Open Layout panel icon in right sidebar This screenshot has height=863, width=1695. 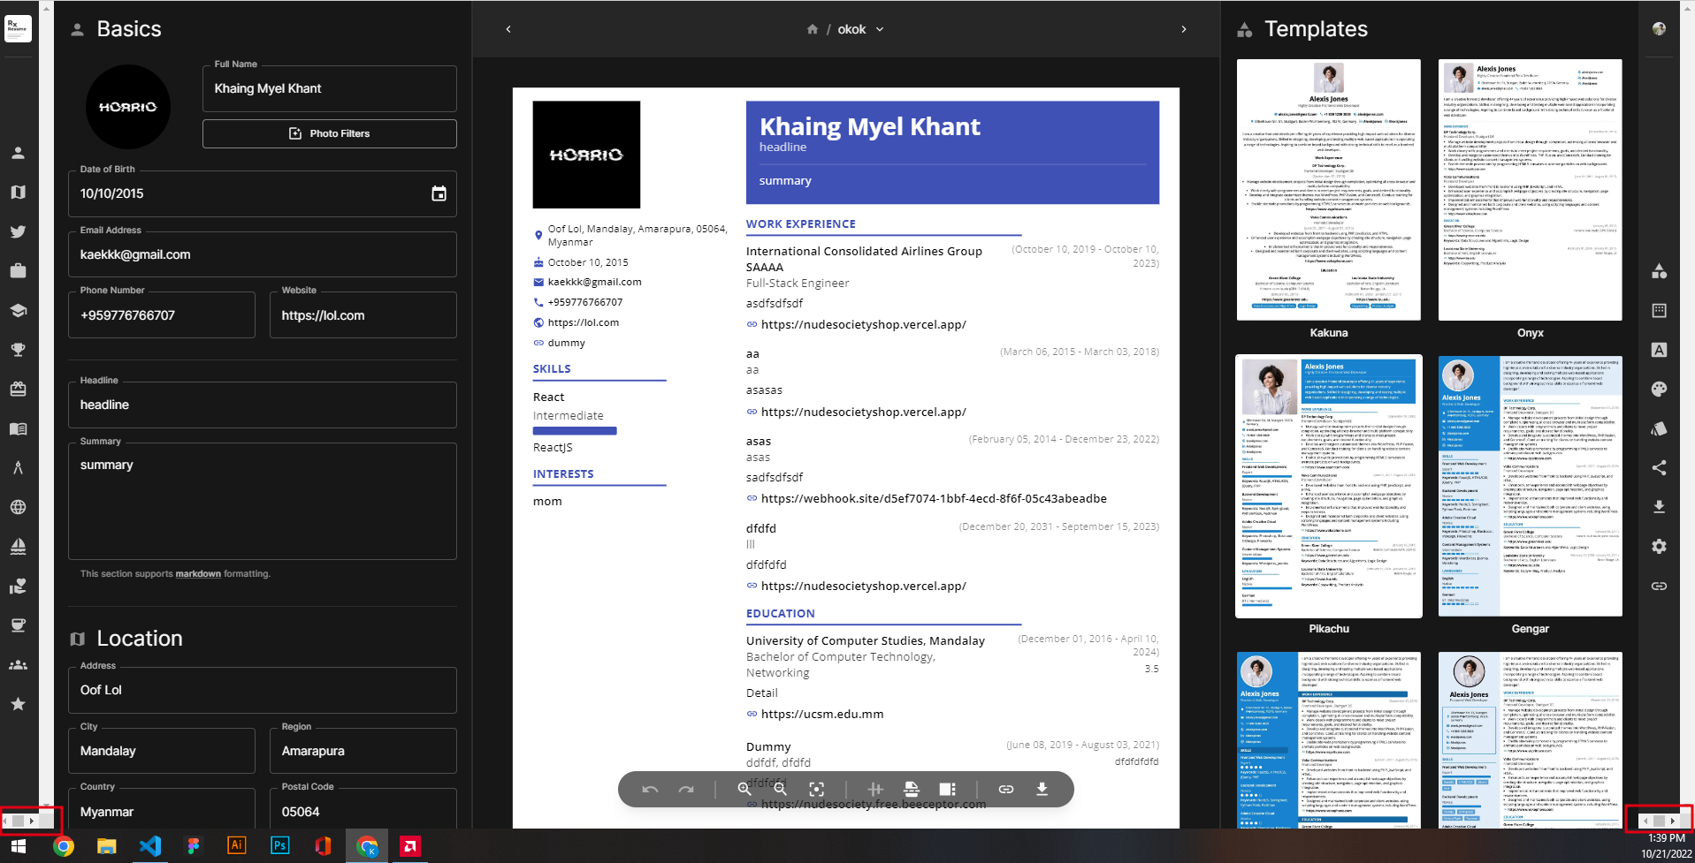[1660, 310]
